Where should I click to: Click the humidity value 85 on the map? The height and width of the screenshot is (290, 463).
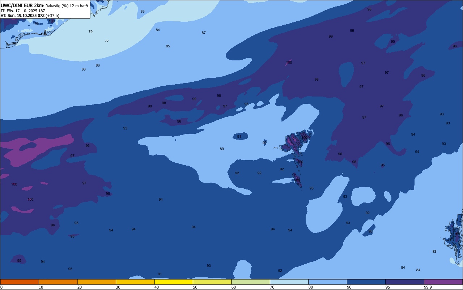coord(168,46)
